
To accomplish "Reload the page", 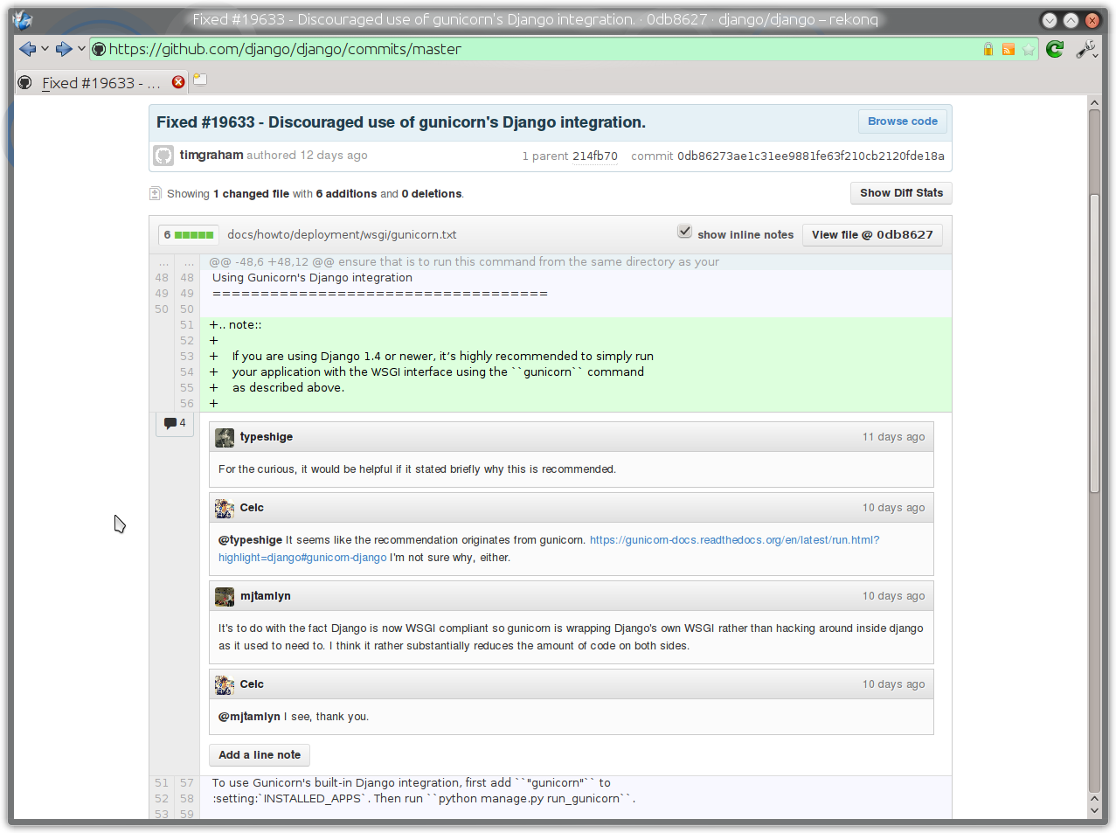I will click(1055, 49).
